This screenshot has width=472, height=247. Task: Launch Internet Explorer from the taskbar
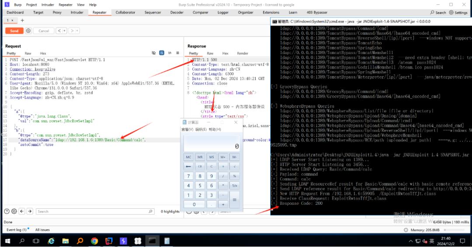click(51, 241)
